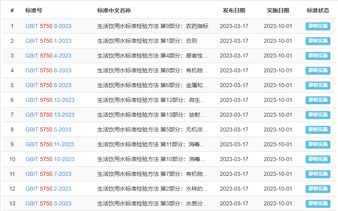
Task: Open standard link GB/T 5750.5-2023
Action: (x=48, y=129)
